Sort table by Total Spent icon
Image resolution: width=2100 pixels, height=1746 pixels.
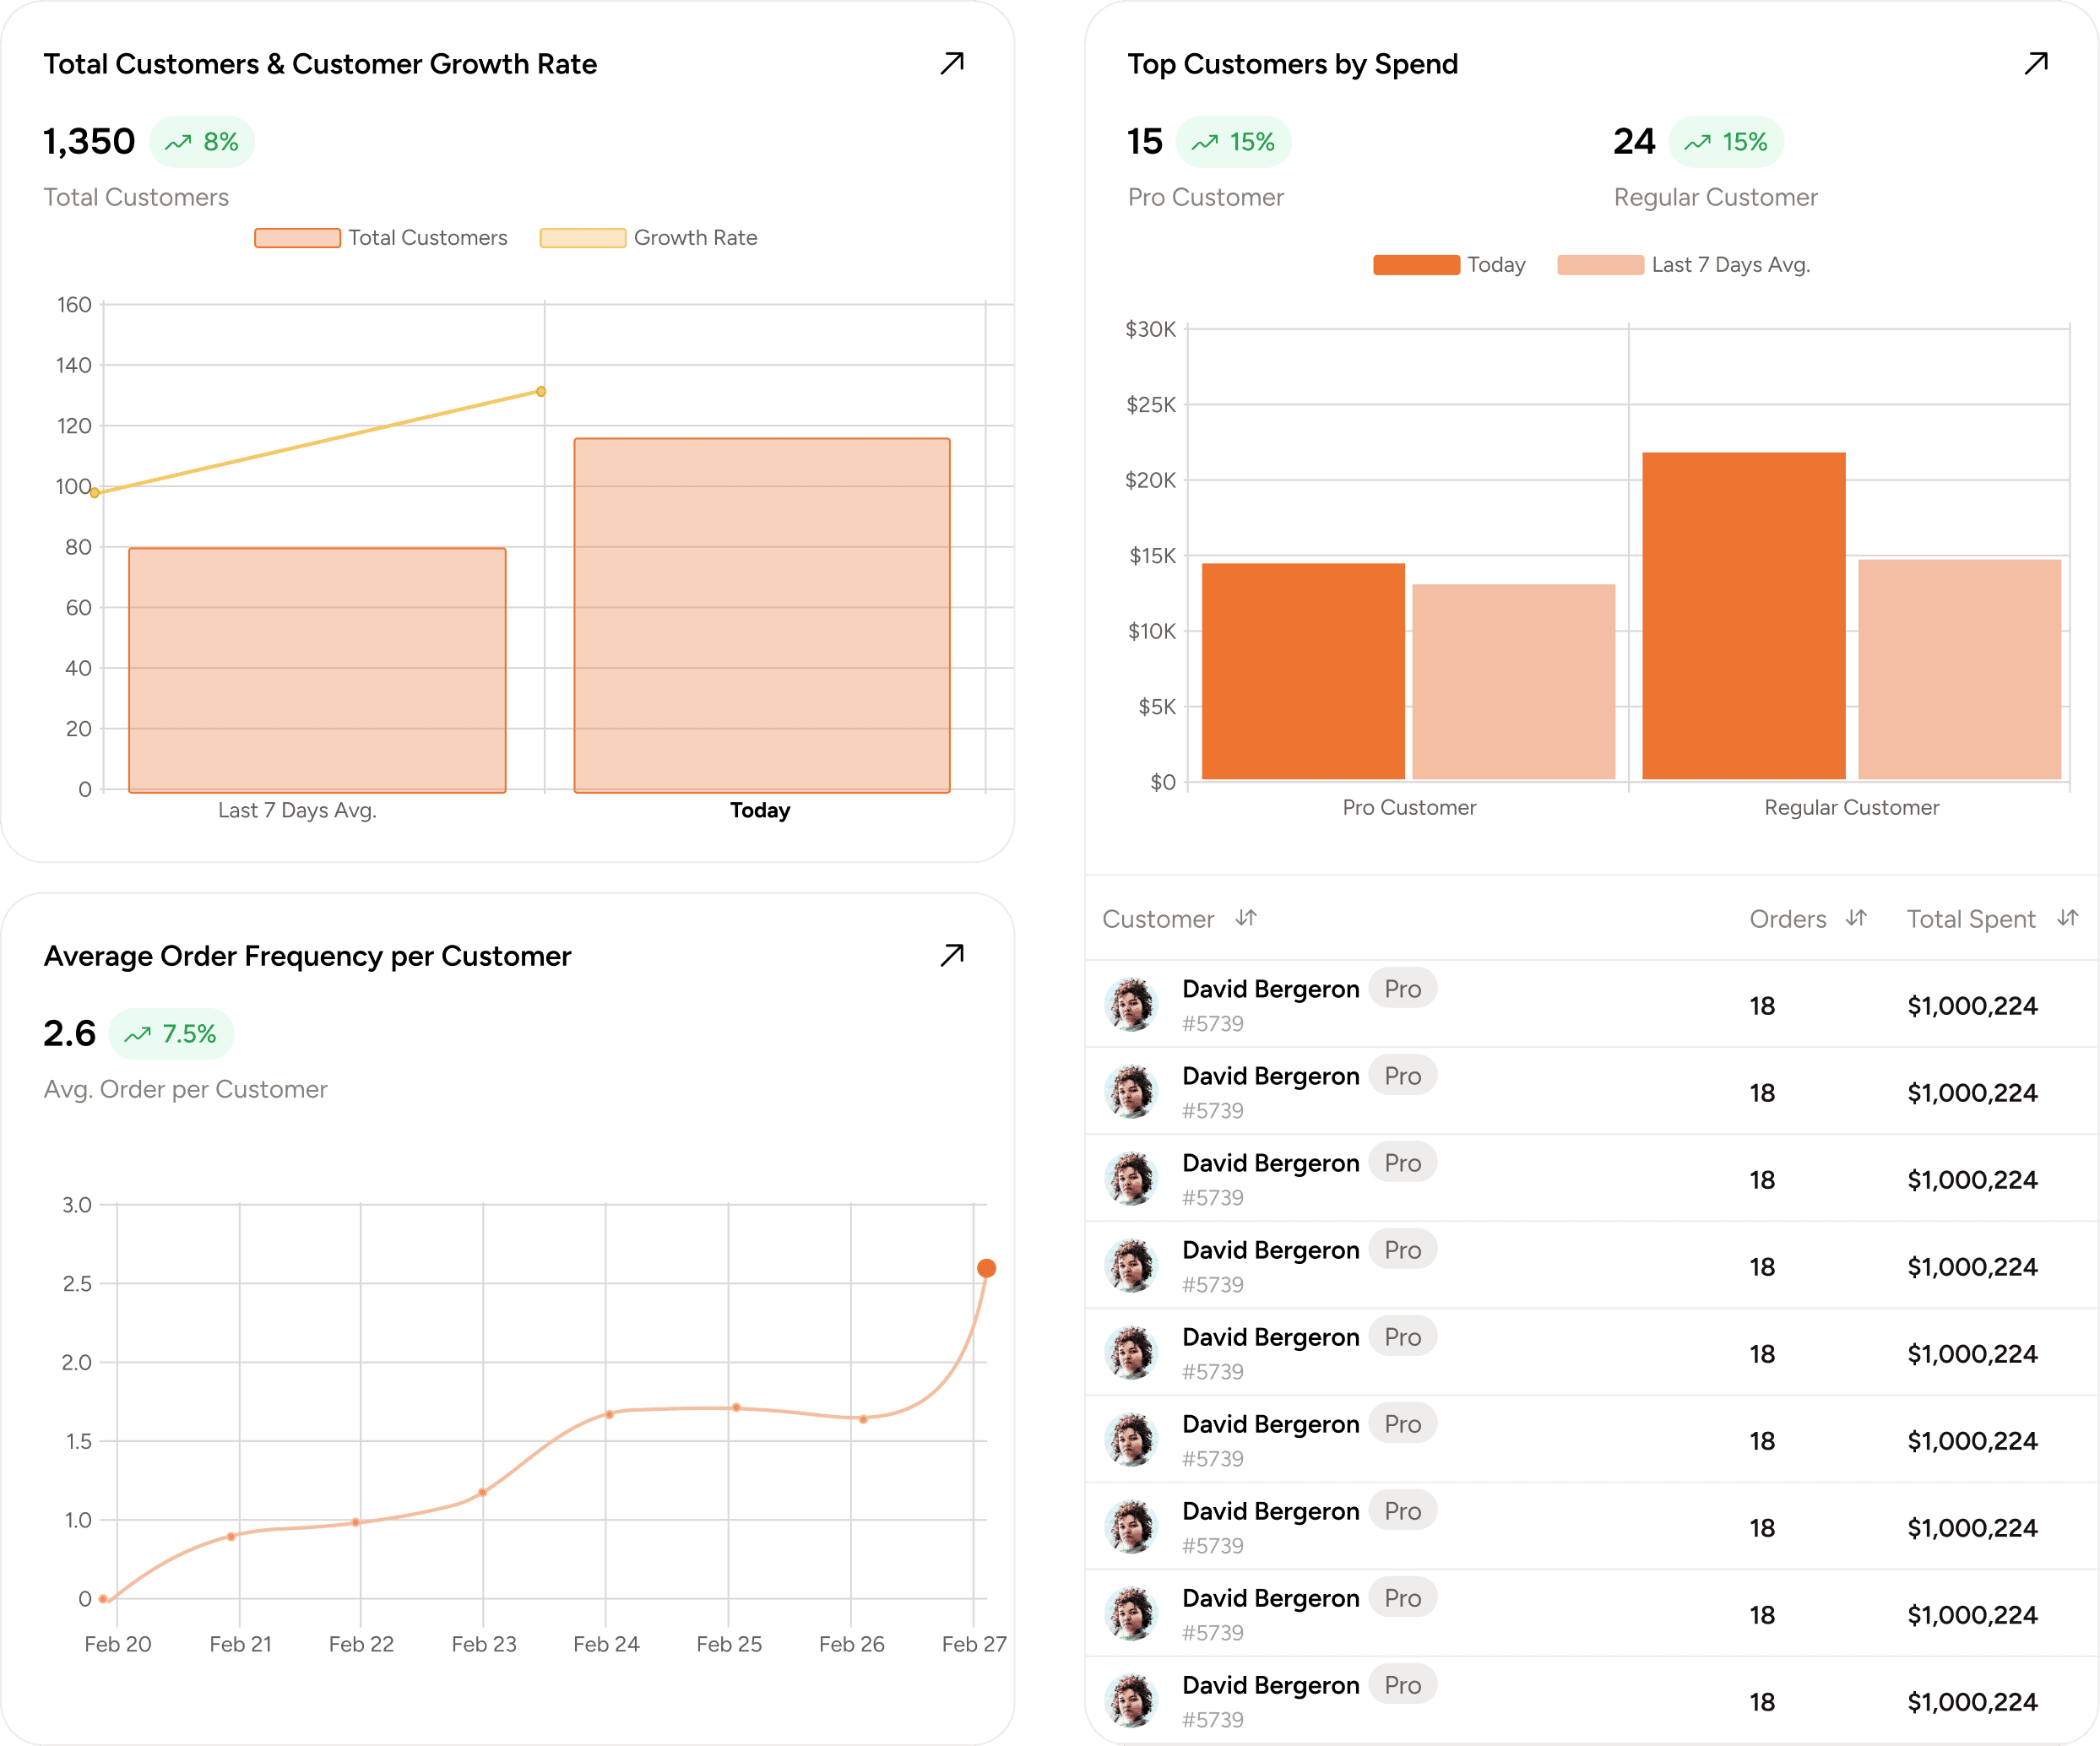[x=2067, y=918]
